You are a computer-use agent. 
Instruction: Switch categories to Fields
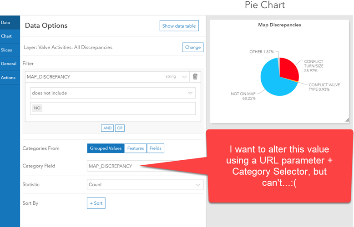coord(156,148)
